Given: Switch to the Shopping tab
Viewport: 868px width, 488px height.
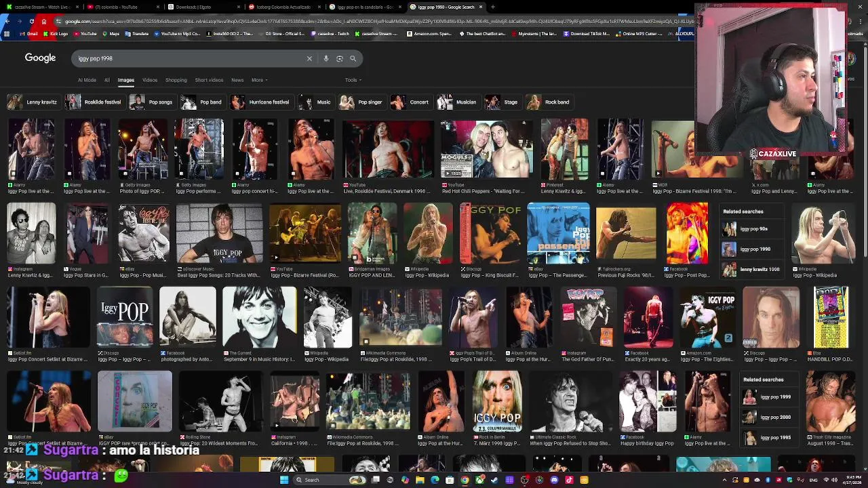Looking at the screenshot, I should pyautogui.click(x=176, y=80).
